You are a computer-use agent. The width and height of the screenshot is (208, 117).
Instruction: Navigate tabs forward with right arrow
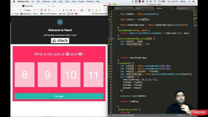111,8
